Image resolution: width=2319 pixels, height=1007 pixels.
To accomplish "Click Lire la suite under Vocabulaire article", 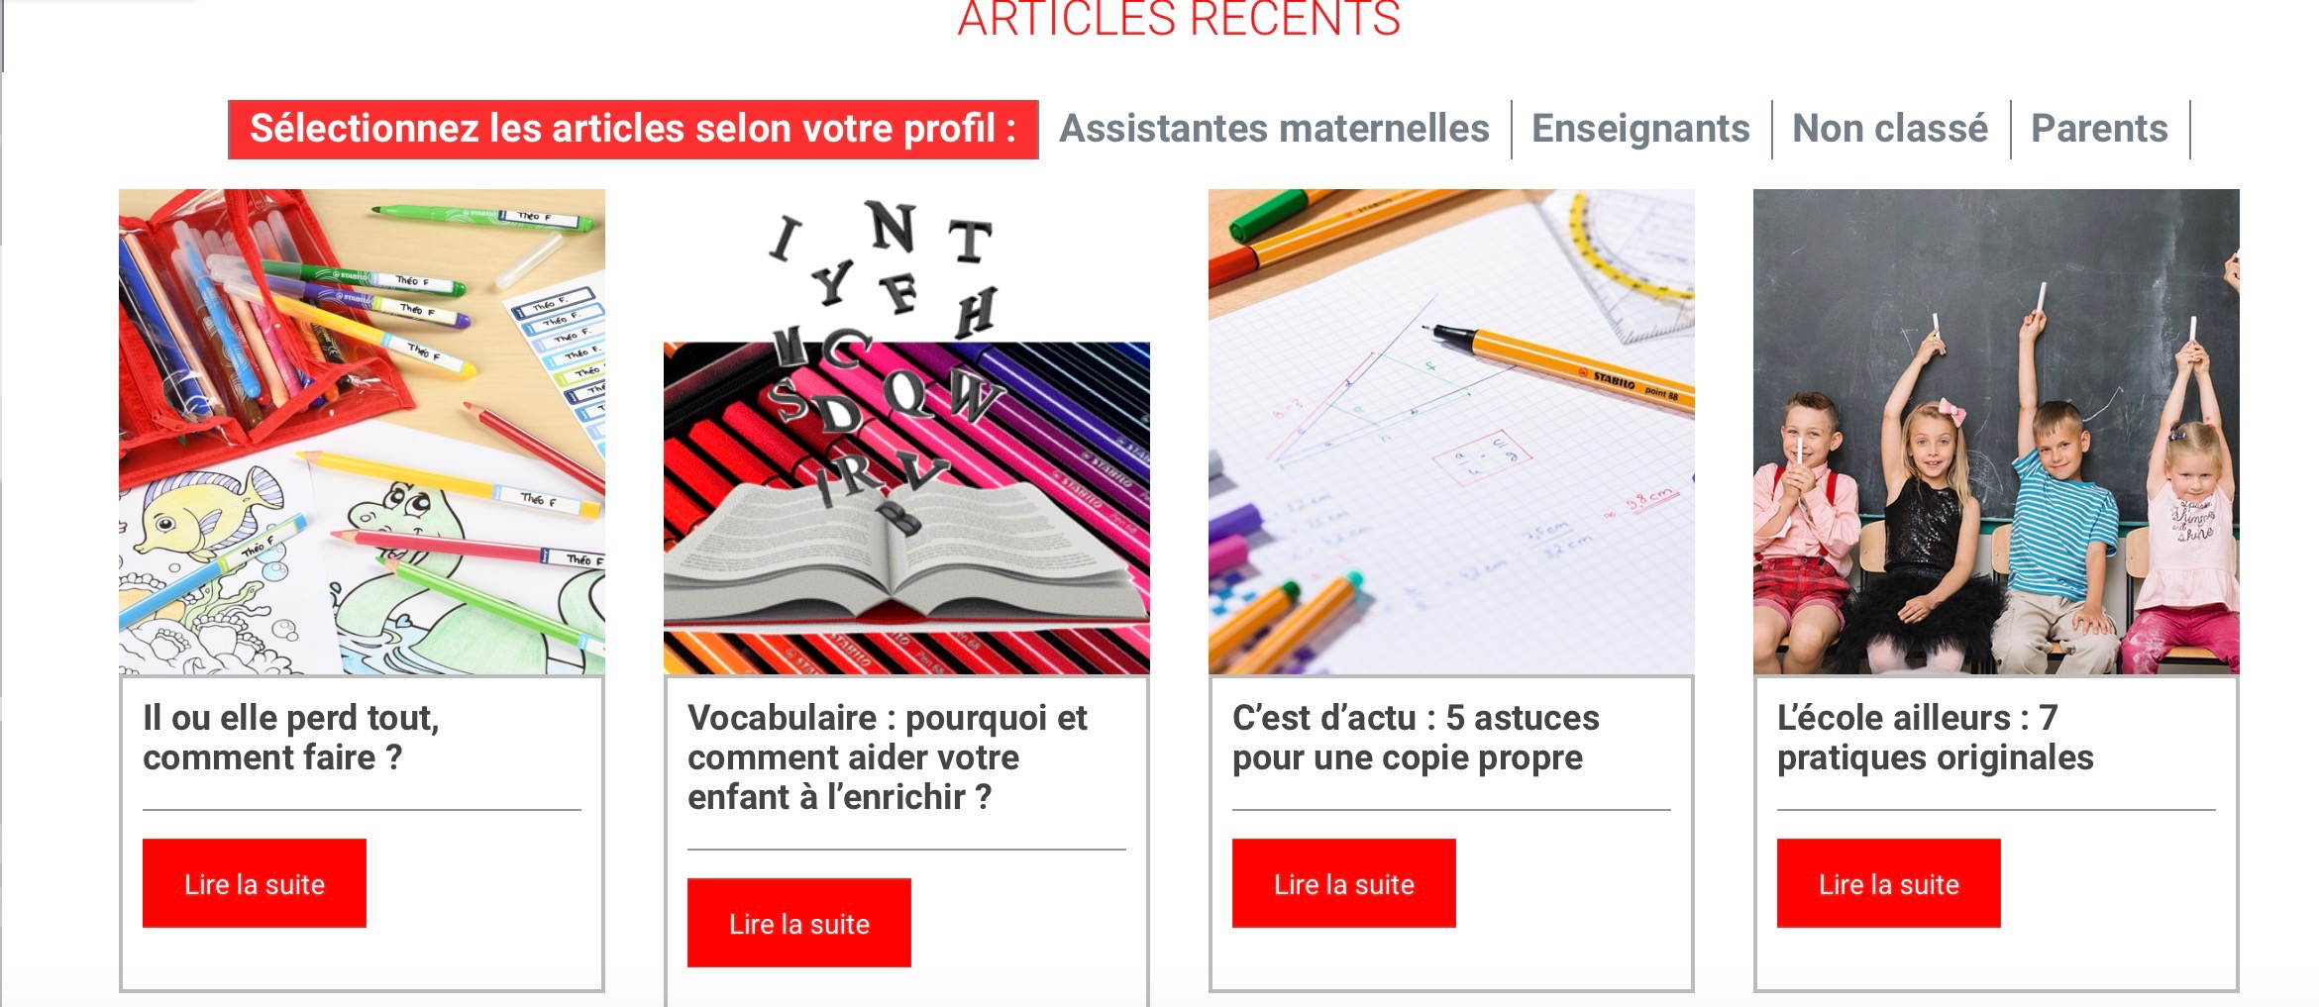I will pos(799,923).
